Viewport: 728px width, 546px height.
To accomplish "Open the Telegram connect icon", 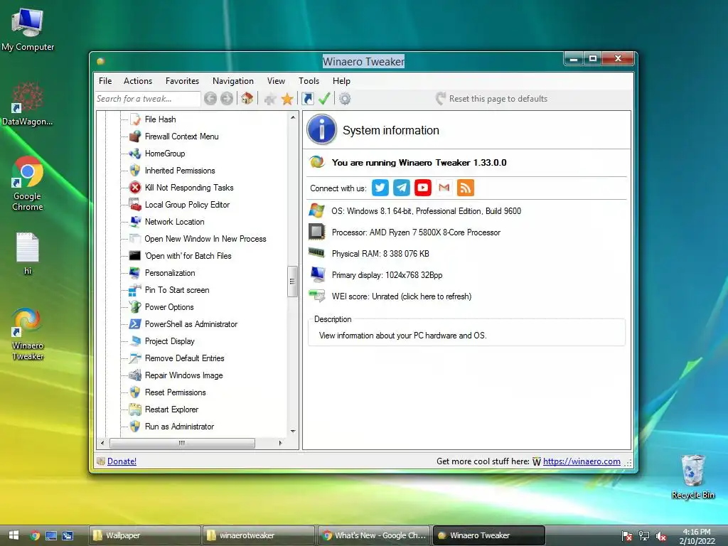I will [x=402, y=188].
